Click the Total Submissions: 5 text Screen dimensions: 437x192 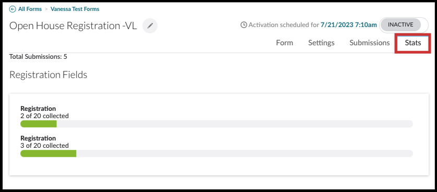(x=38, y=57)
